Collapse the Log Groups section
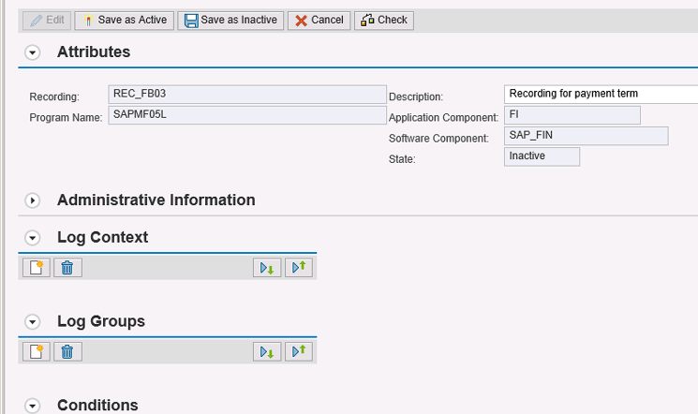The height and width of the screenshot is (414, 698). [x=34, y=322]
